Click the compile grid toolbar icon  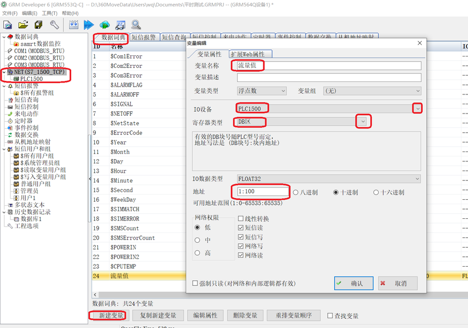73,24
